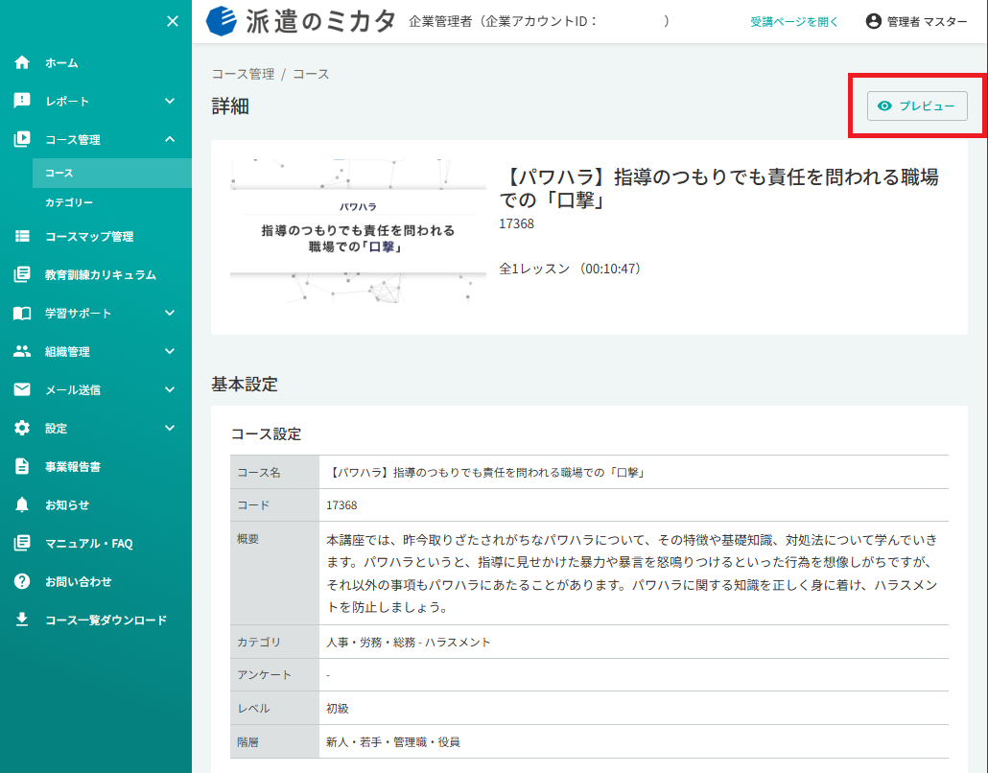Click the course list download icon
The width and height of the screenshot is (988, 773).
pos(22,620)
